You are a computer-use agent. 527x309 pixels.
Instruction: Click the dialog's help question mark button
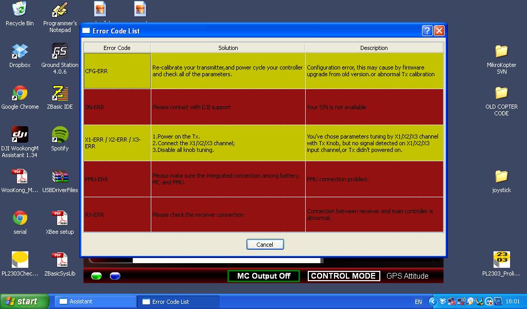point(427,31)
